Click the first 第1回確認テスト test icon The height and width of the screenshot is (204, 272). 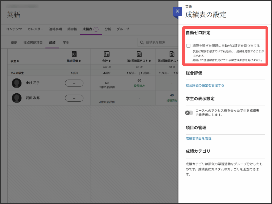[x=139, y=54]
